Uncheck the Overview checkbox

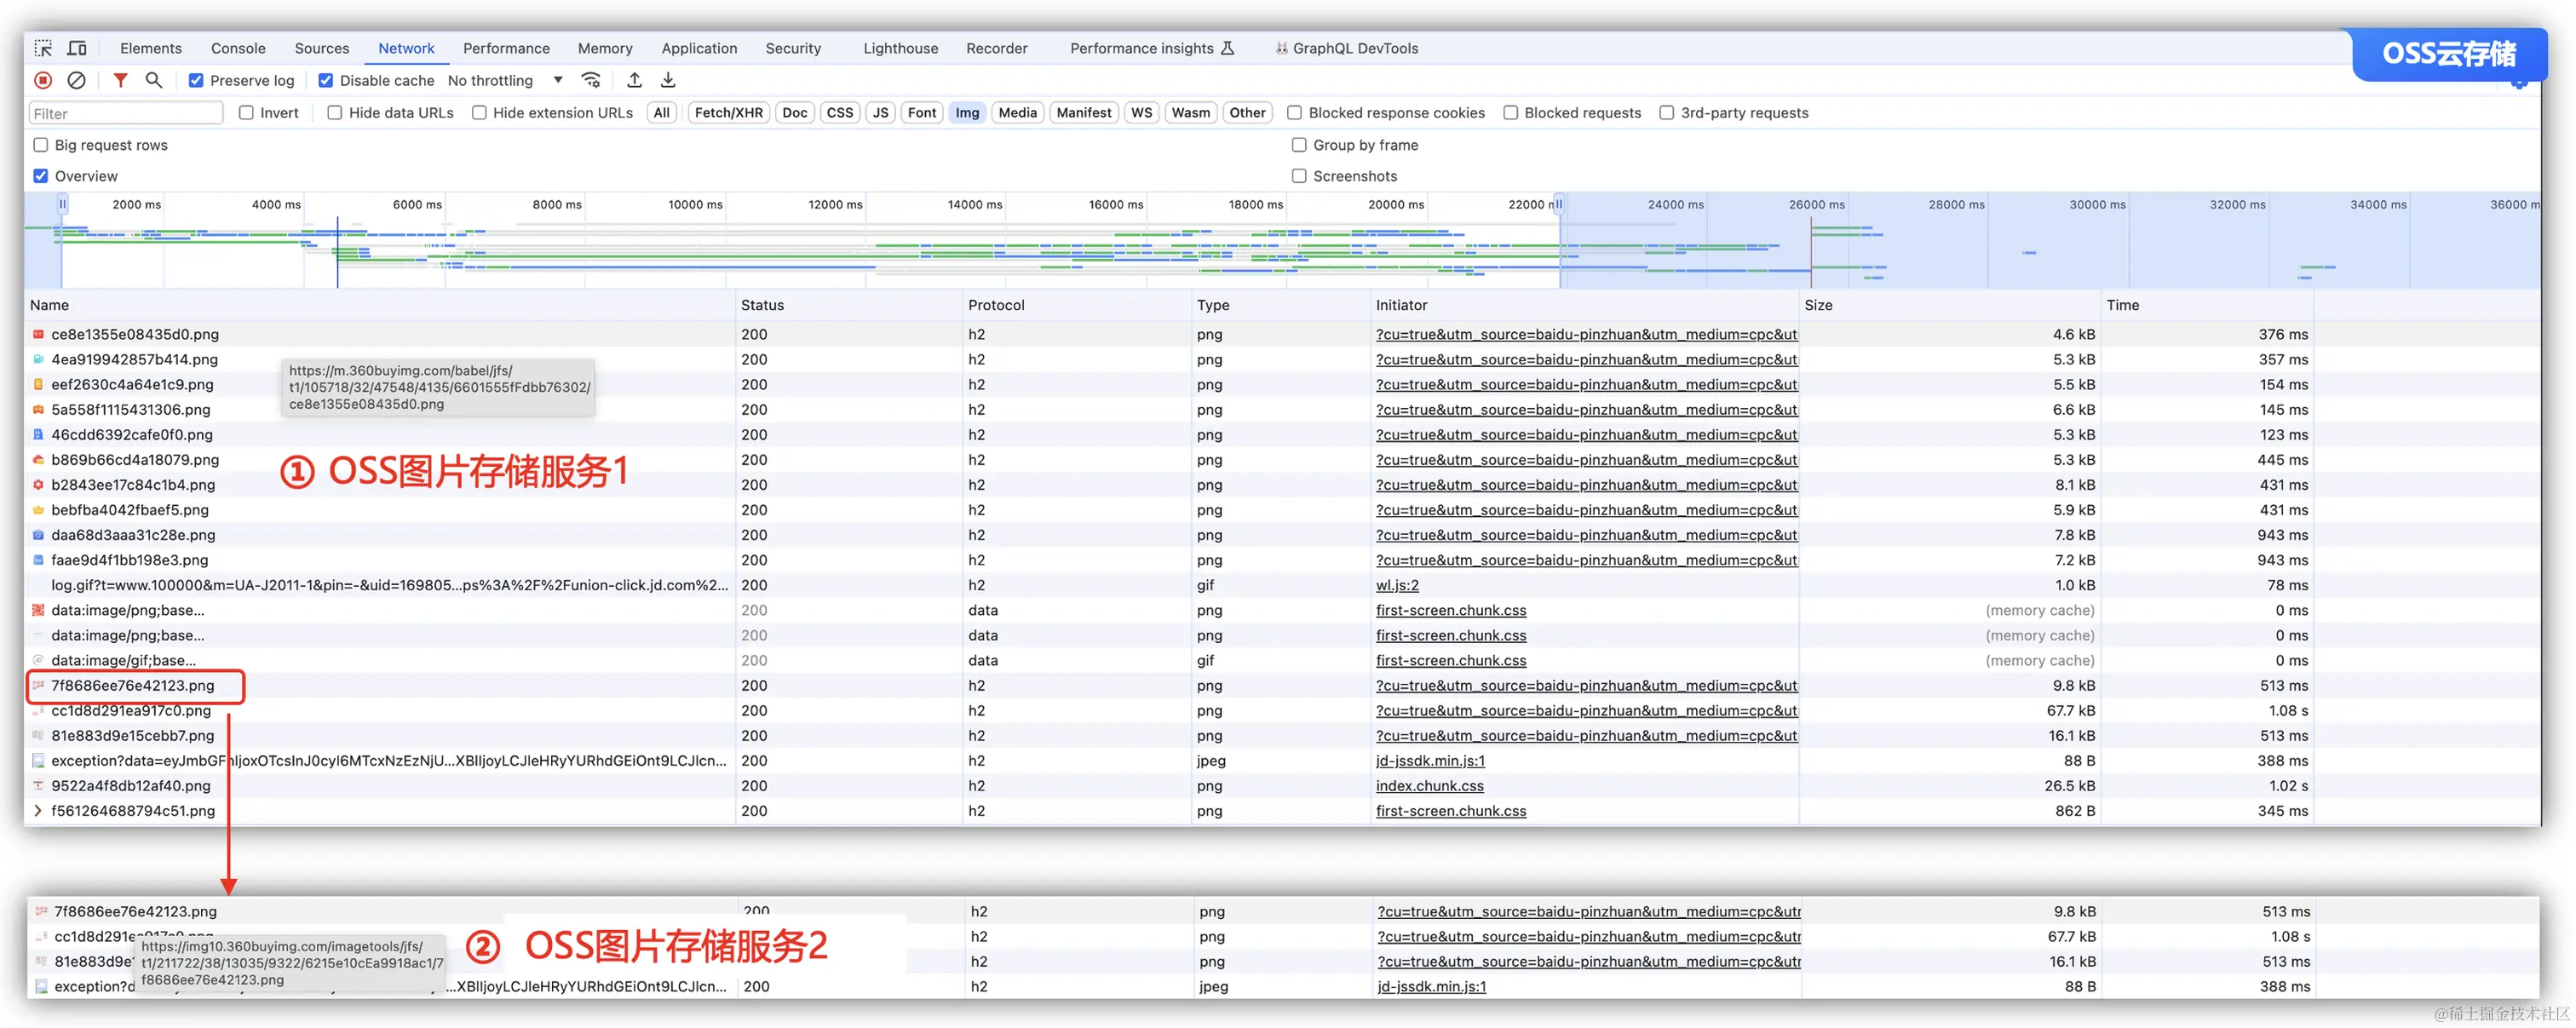(x=41, y=176)
